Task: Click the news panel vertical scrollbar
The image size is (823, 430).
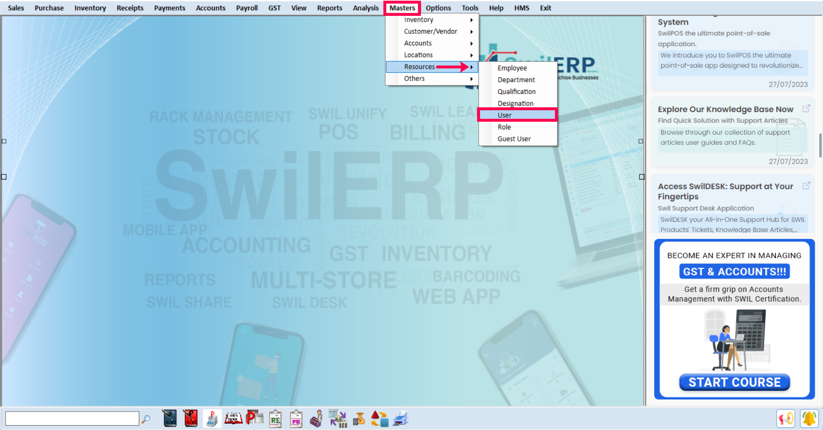Action: click(820, 146)
